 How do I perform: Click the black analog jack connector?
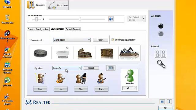tap(160, 26)
